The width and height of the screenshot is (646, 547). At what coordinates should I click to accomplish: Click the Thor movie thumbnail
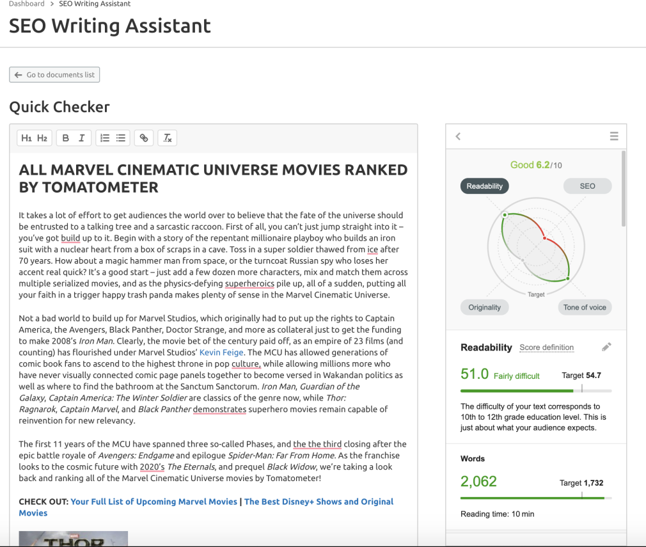click(x=74, y=539)
